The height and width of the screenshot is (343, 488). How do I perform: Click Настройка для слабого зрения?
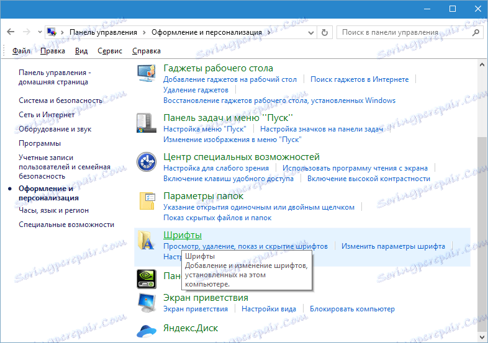coord(216,168)
